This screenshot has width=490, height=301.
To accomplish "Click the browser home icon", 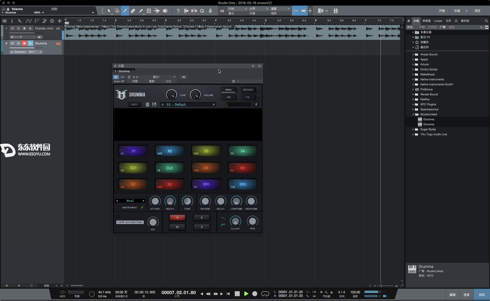I will click(x=409, y=21).
